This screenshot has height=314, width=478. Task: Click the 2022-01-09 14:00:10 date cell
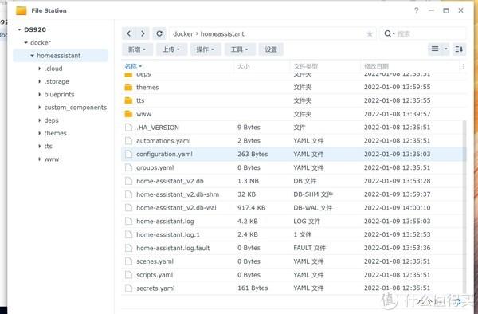coord(398,208)
